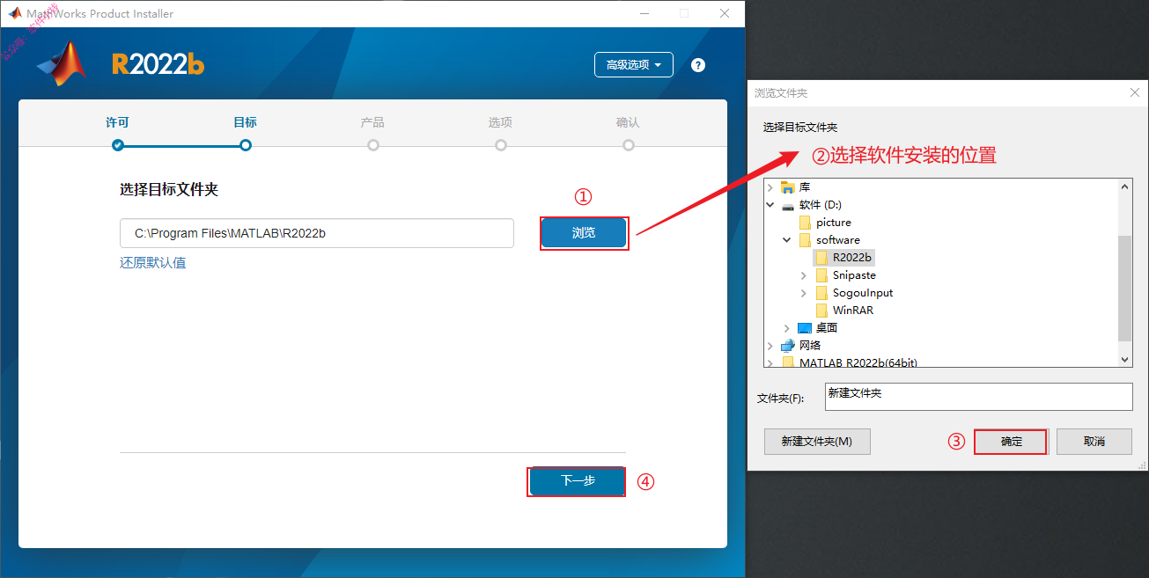Viewport: 1149px width, 578px height.
Task: Click the MATLAB logo in installer title bar
Action: click(x=15, y=13)
